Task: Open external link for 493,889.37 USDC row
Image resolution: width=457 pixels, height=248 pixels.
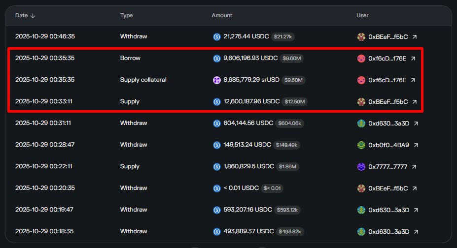Action: coord(416,232)
